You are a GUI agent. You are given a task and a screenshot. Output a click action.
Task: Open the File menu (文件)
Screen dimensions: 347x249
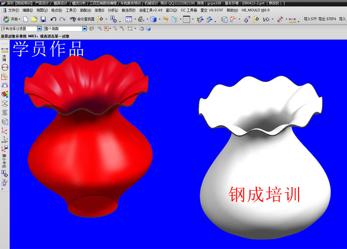tap(14, 10)
